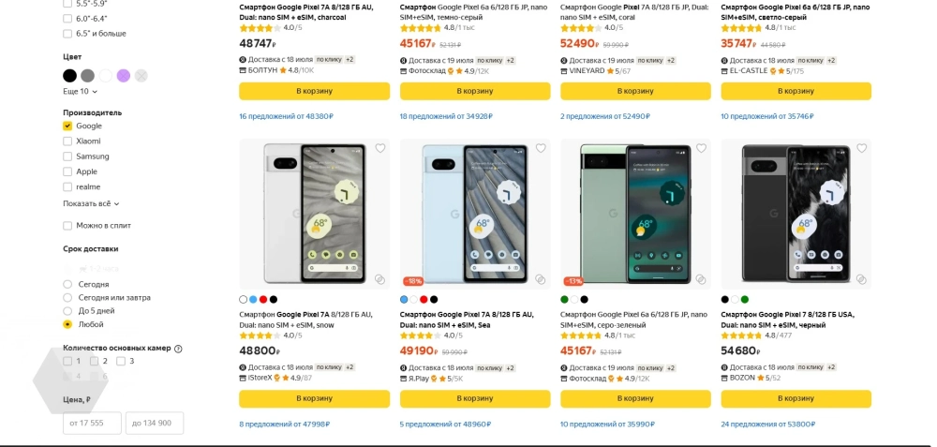937x447 pixels.
Task: Click info icon near Количество основных камер
Action: pos(178,349)
